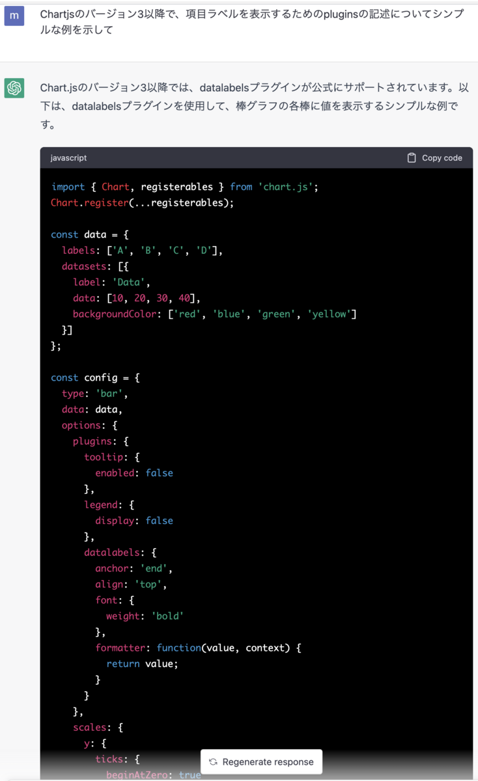Image resolution: width=478 pixels, height=781 pixels.
Task: Click the options: { line
Action: pos(89,425)
